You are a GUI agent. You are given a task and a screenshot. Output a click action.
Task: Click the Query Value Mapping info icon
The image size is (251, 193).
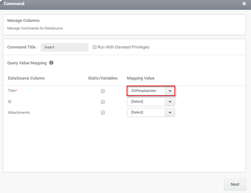click(x=51, y=63)
